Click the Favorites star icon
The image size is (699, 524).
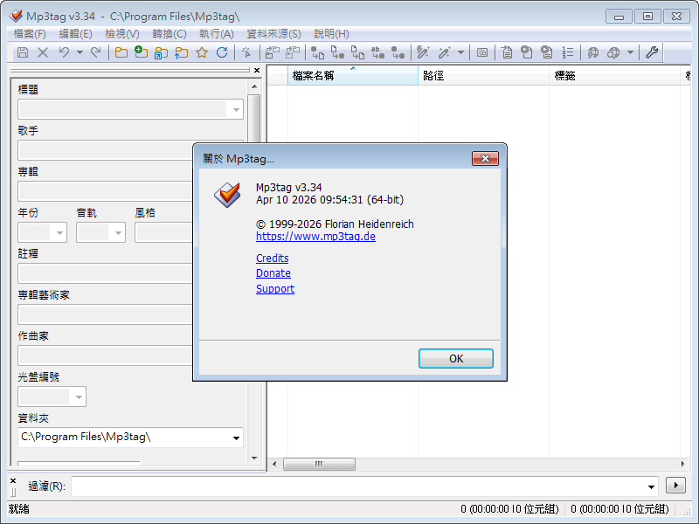click(202, 52)
